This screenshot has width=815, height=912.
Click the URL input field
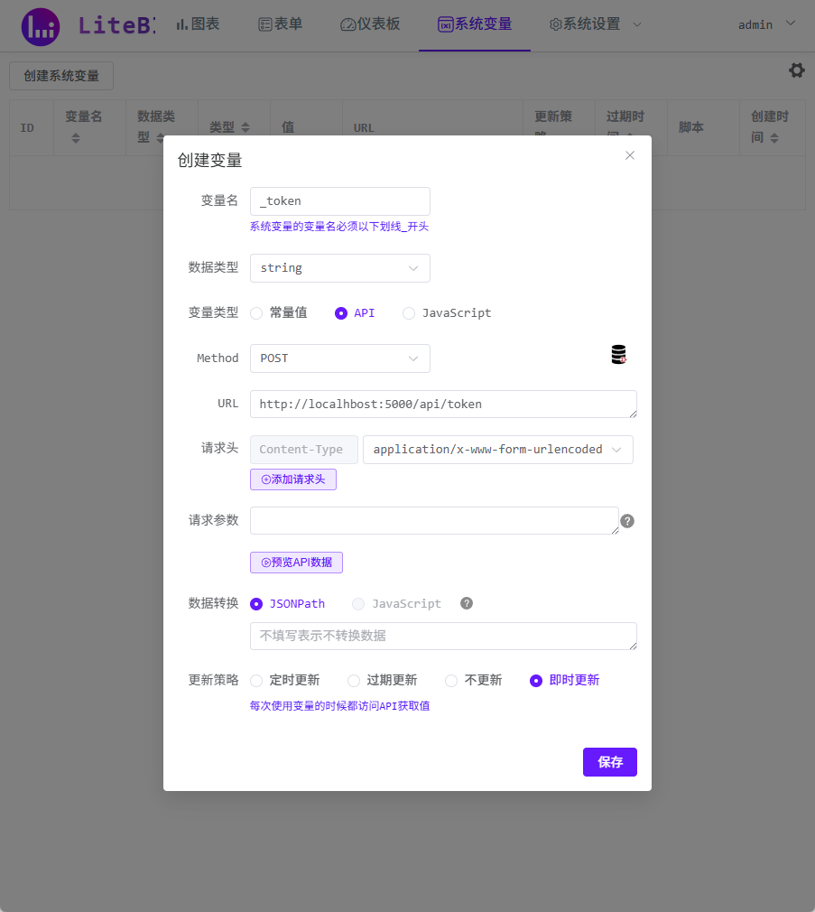pos(442,404)
